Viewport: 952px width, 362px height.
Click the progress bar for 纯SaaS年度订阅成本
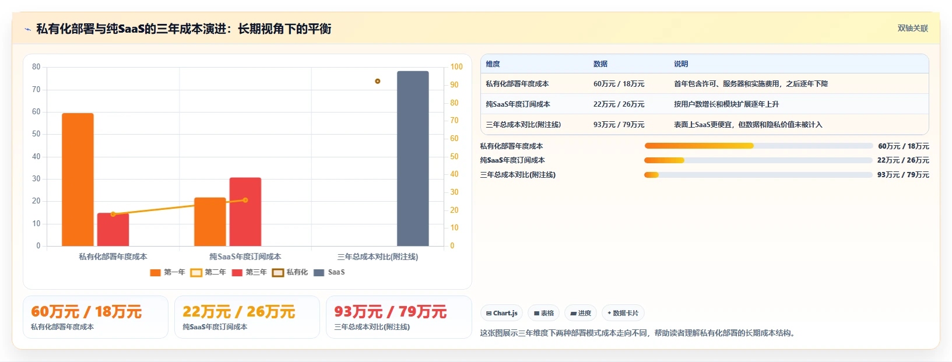758,160
